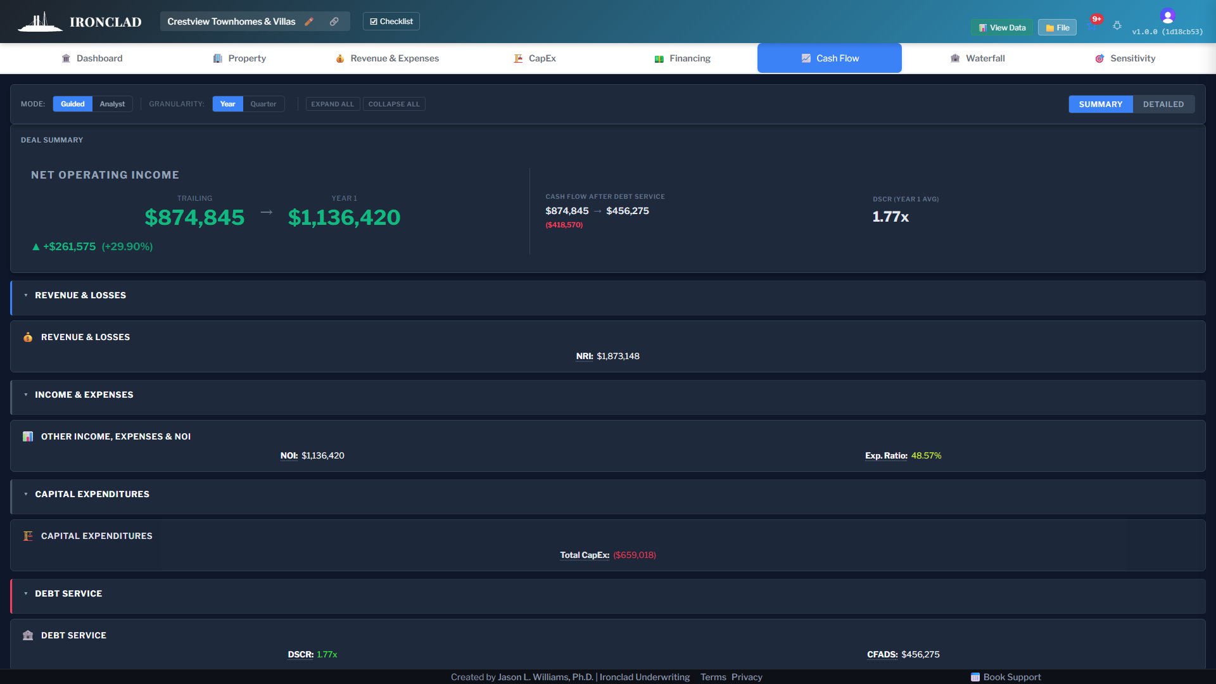Click the chart icon on Other Income, Expenses & NOI card
The width and height of the screenshot is (1216, 684).
28,436
